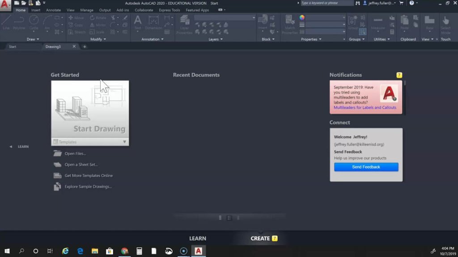Open the Insert ribbon tab
458x257 pixels.
pyautogui.click(x=36, y=10)
